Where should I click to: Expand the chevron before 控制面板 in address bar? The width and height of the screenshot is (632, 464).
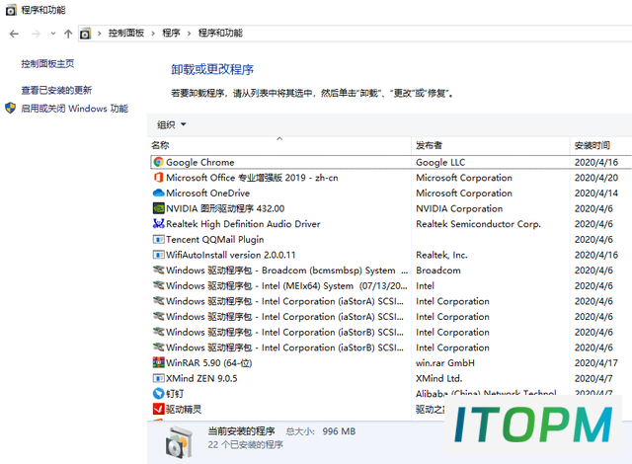(x=99, y=34)
